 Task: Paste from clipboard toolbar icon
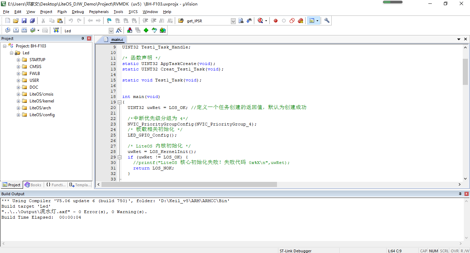coord(60,21)
